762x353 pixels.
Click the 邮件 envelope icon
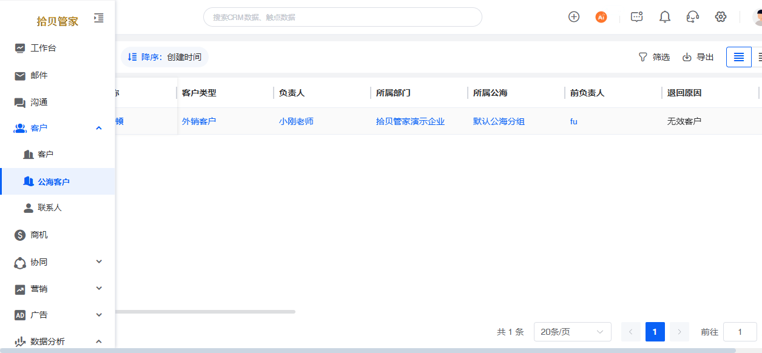pos(20,76)
